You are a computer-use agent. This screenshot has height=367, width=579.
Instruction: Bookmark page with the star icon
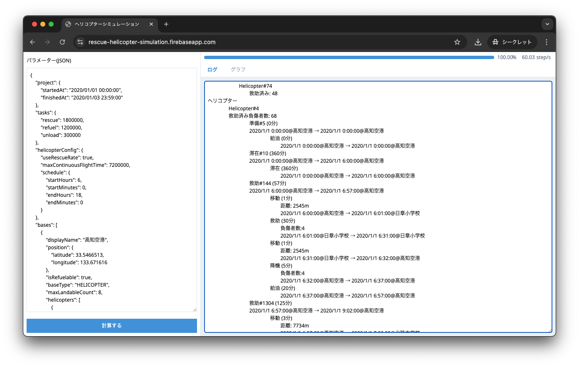point(457,42)
